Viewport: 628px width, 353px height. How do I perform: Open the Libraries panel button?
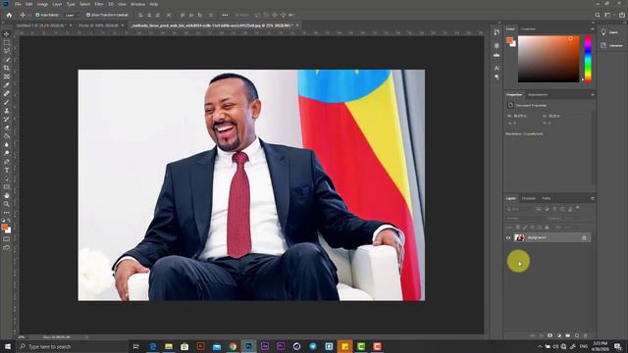pos(611,46)
